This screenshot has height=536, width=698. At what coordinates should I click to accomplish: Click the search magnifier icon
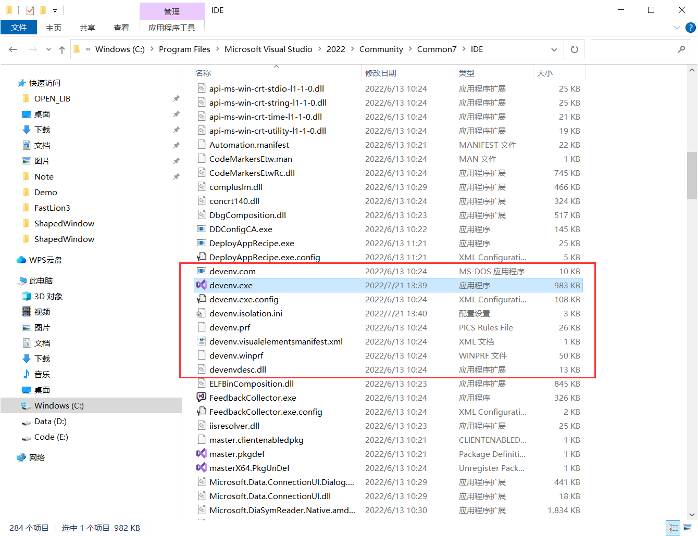pyautogui.click(x=681, y=49)
